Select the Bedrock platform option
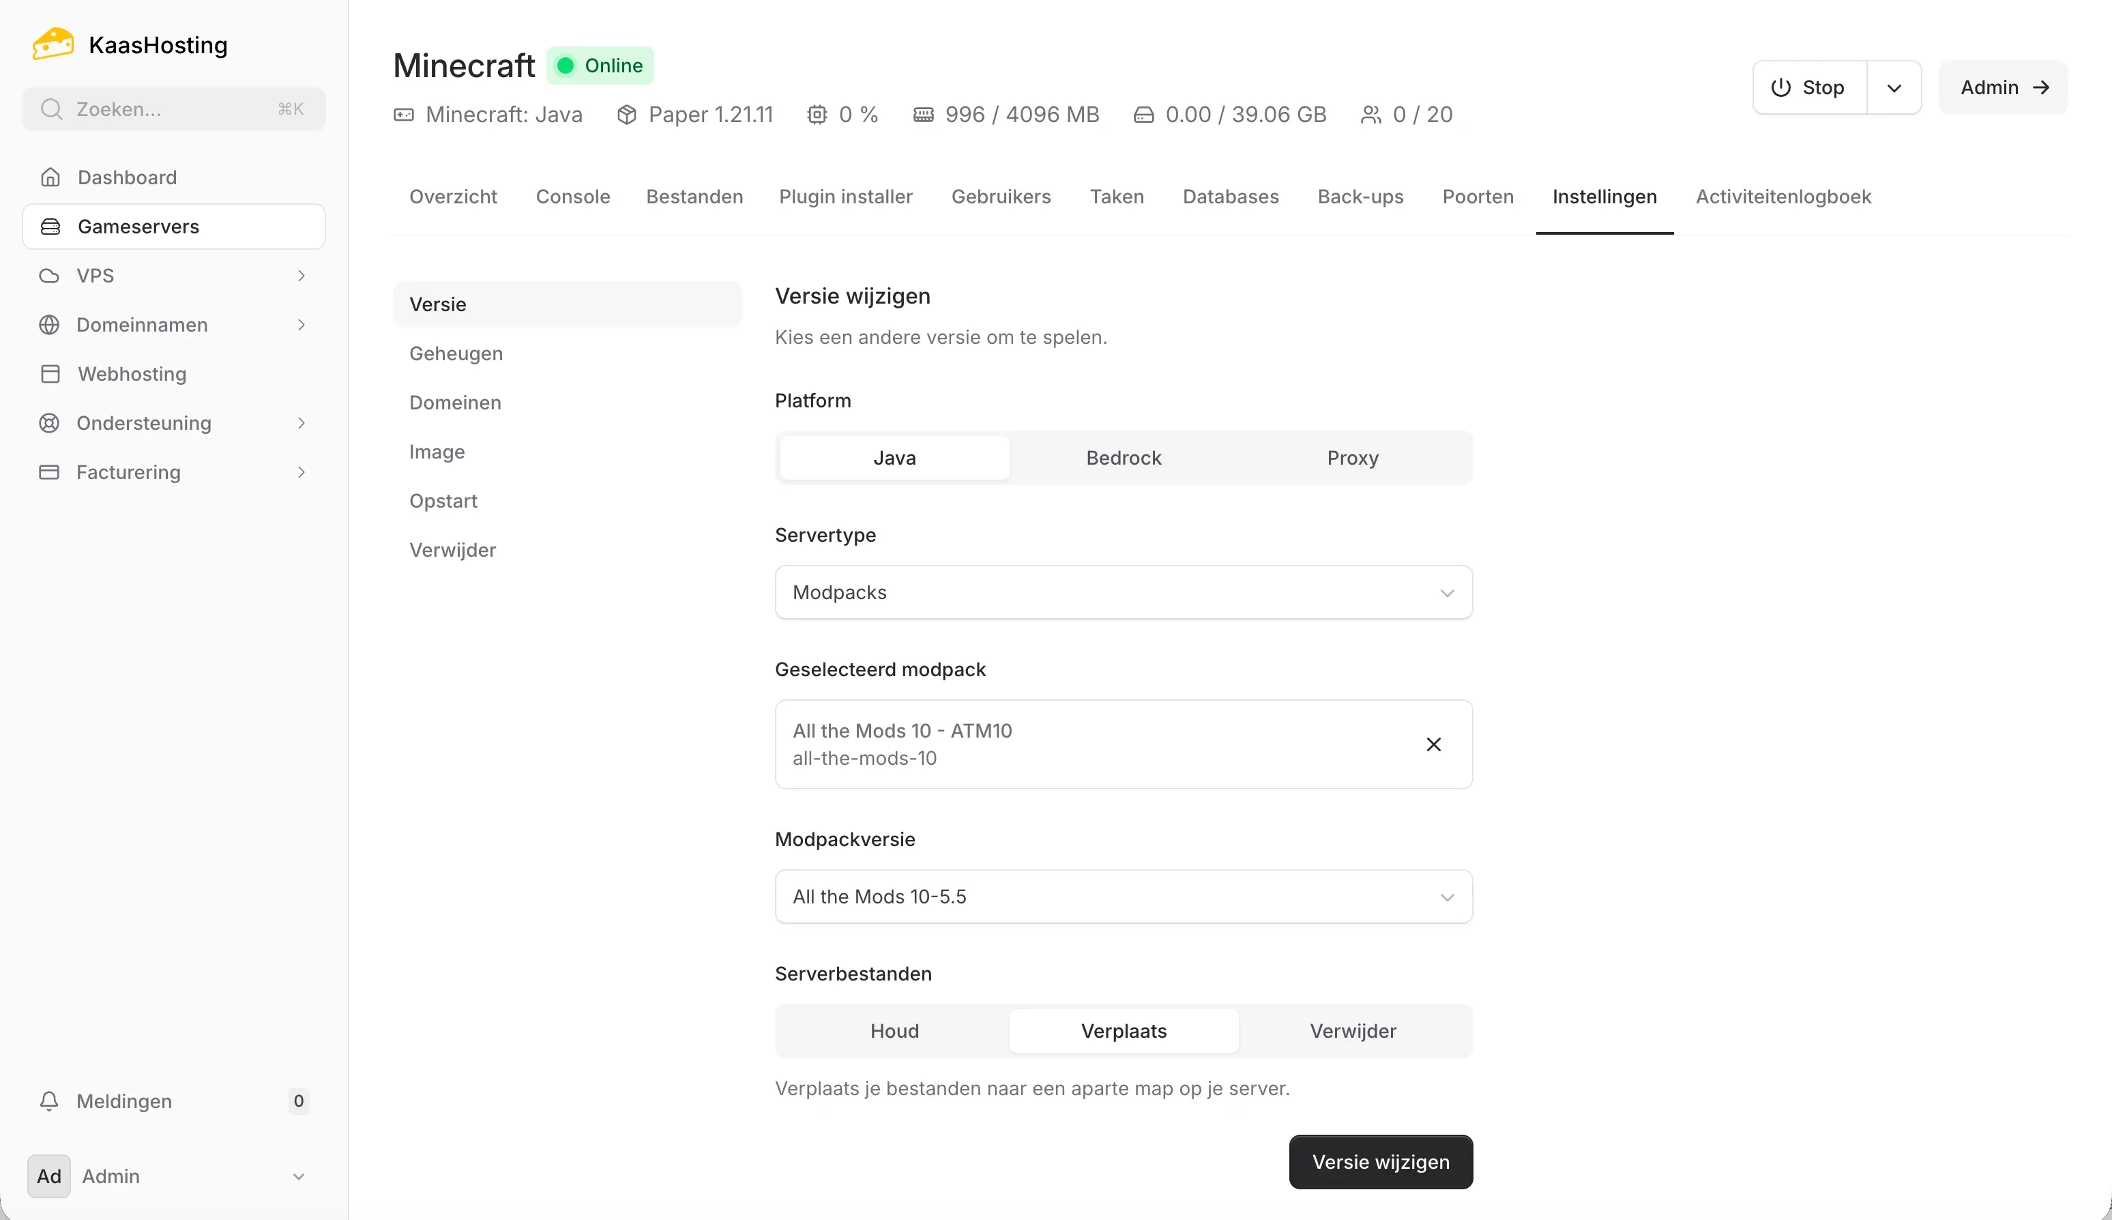2112x1220 pixels. pyautogui.click(x=1123, y=457)
